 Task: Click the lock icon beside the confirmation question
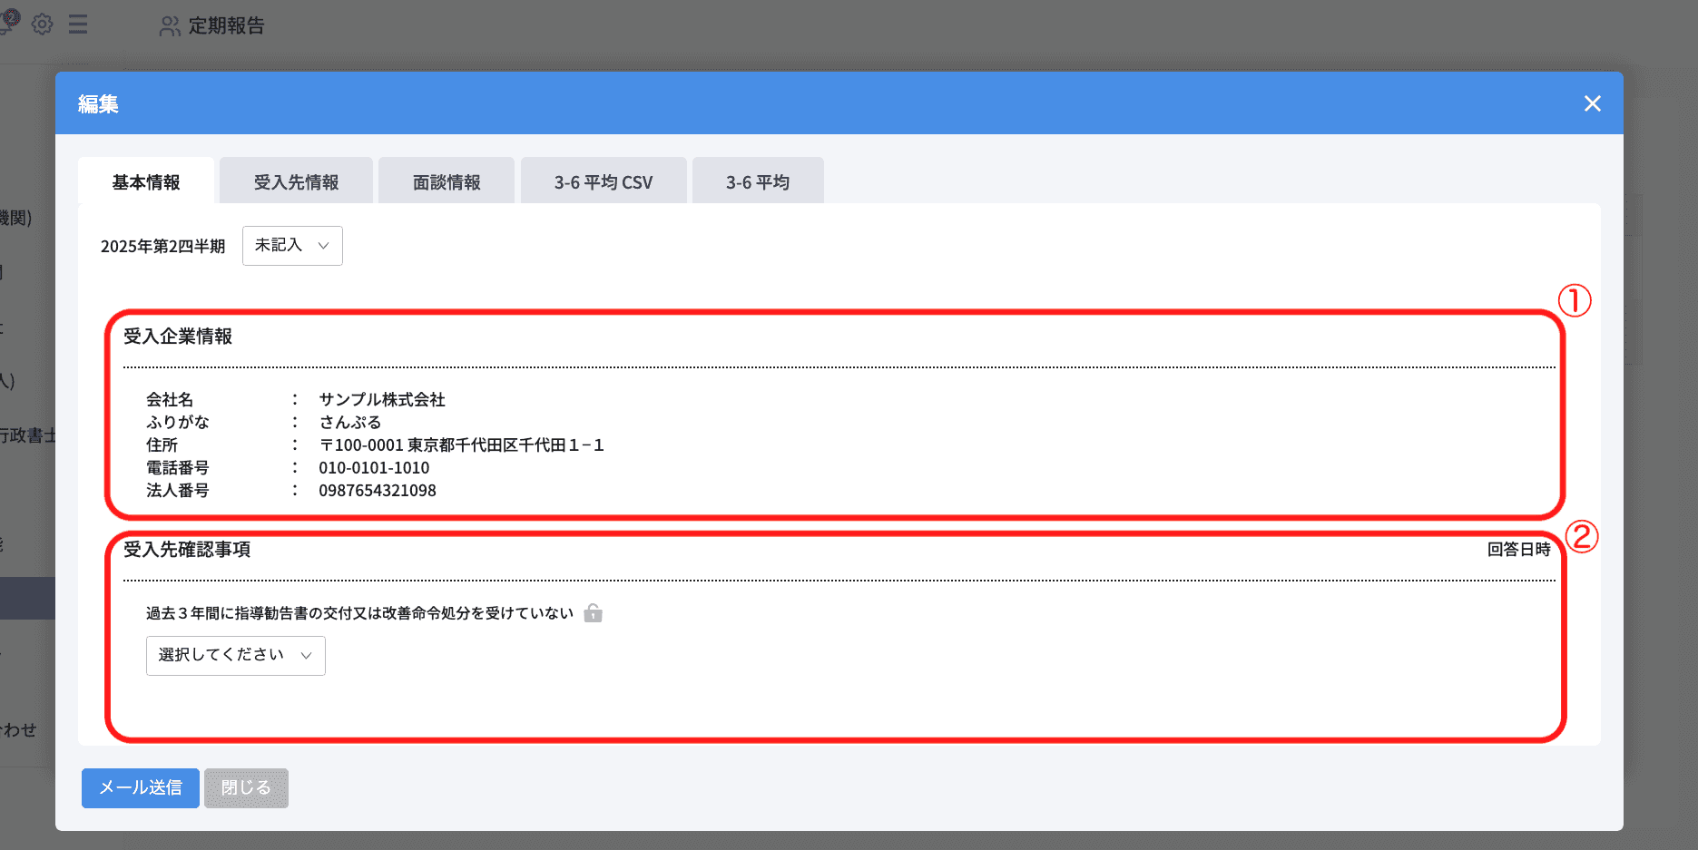coord(593,613)
